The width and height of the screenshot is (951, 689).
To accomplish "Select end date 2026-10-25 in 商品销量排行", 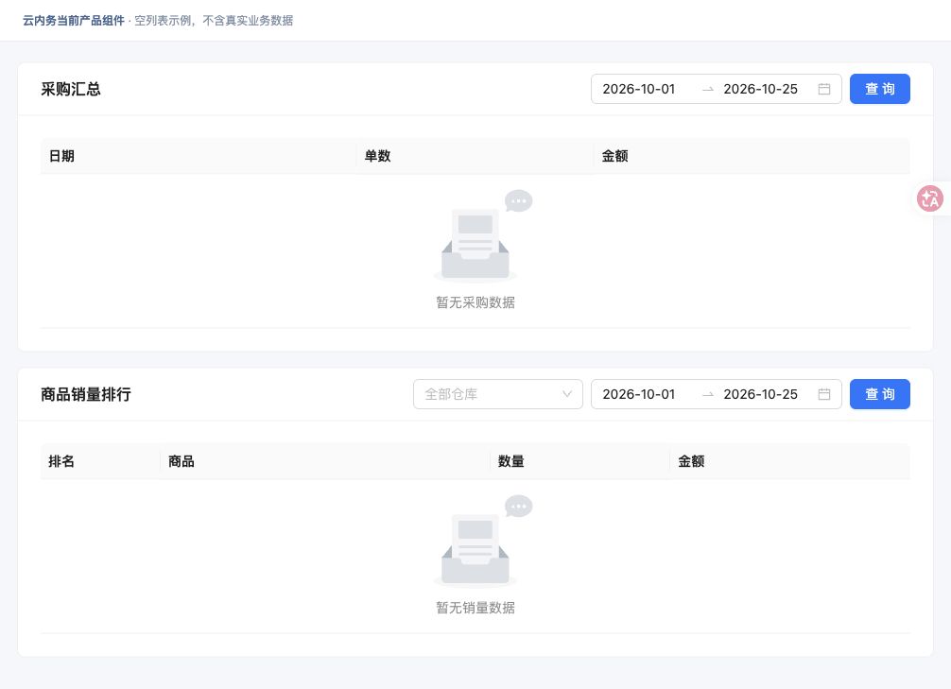I will coord(761,394).
